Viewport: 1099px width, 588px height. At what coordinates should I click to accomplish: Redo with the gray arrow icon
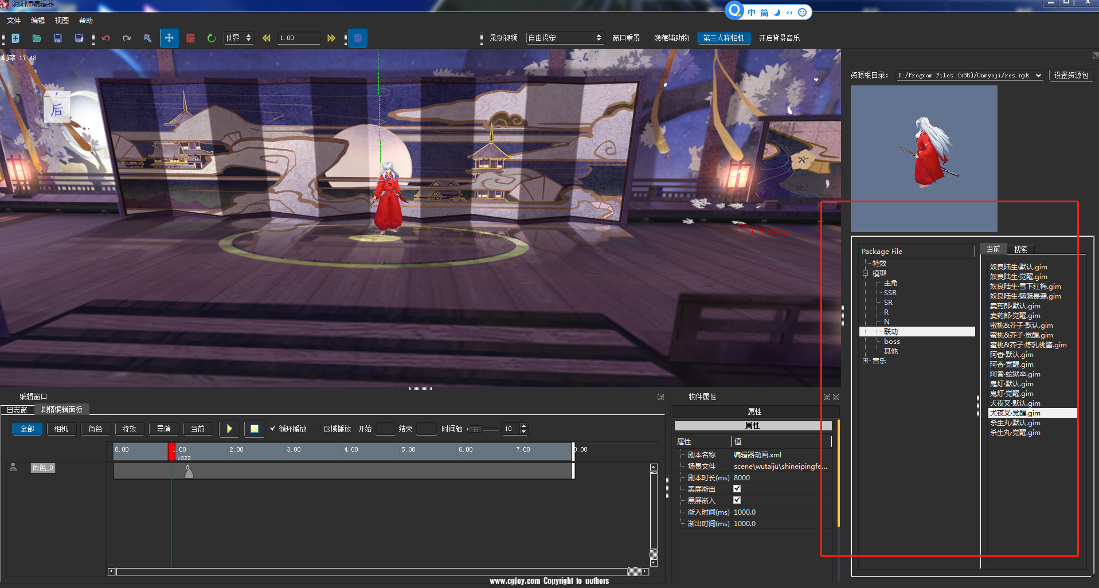tap(127, 38)
